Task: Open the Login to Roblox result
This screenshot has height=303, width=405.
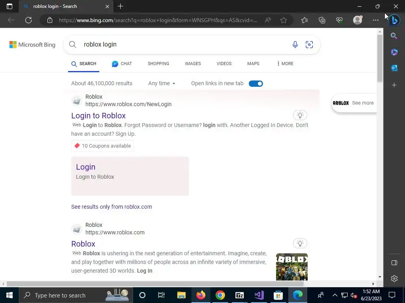Action: (x=98, y=116)
